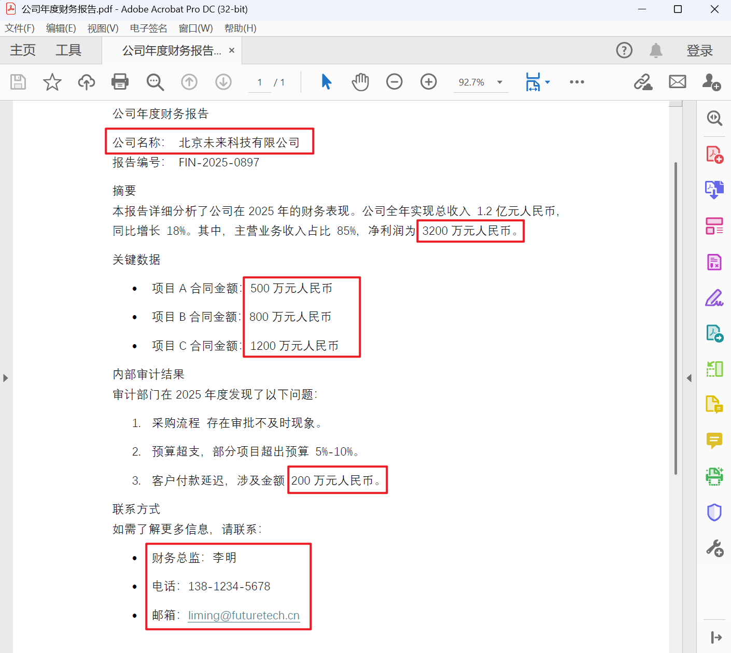
Task: Open the Create PDF tool
Action: coord(714,154)
